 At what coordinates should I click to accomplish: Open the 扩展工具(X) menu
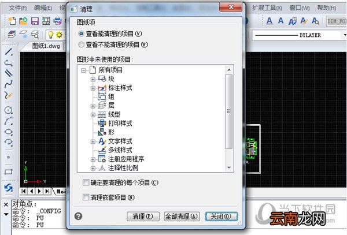[267, 8]
